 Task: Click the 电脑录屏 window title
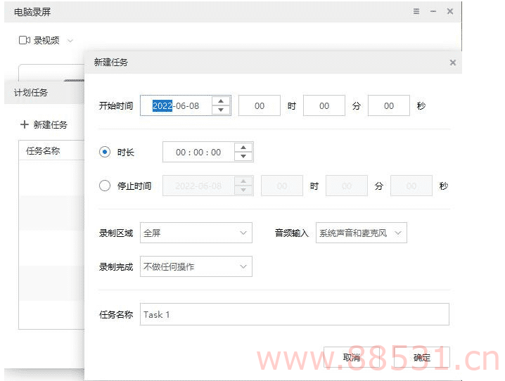(32, 12)
